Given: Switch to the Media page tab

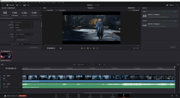Looking at the screenshot, I should 56,96.
